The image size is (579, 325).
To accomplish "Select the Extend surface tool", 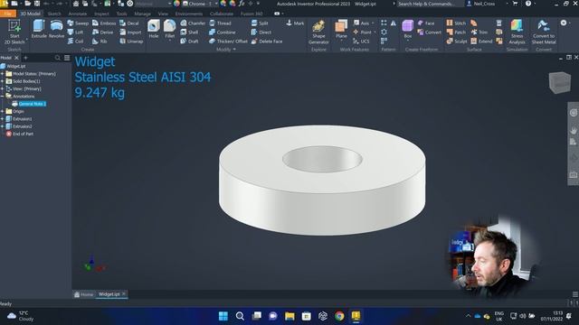I will point(481,42).
